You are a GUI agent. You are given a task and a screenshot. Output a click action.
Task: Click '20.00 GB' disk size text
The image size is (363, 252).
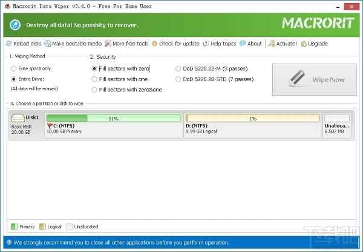click(21, 133)
